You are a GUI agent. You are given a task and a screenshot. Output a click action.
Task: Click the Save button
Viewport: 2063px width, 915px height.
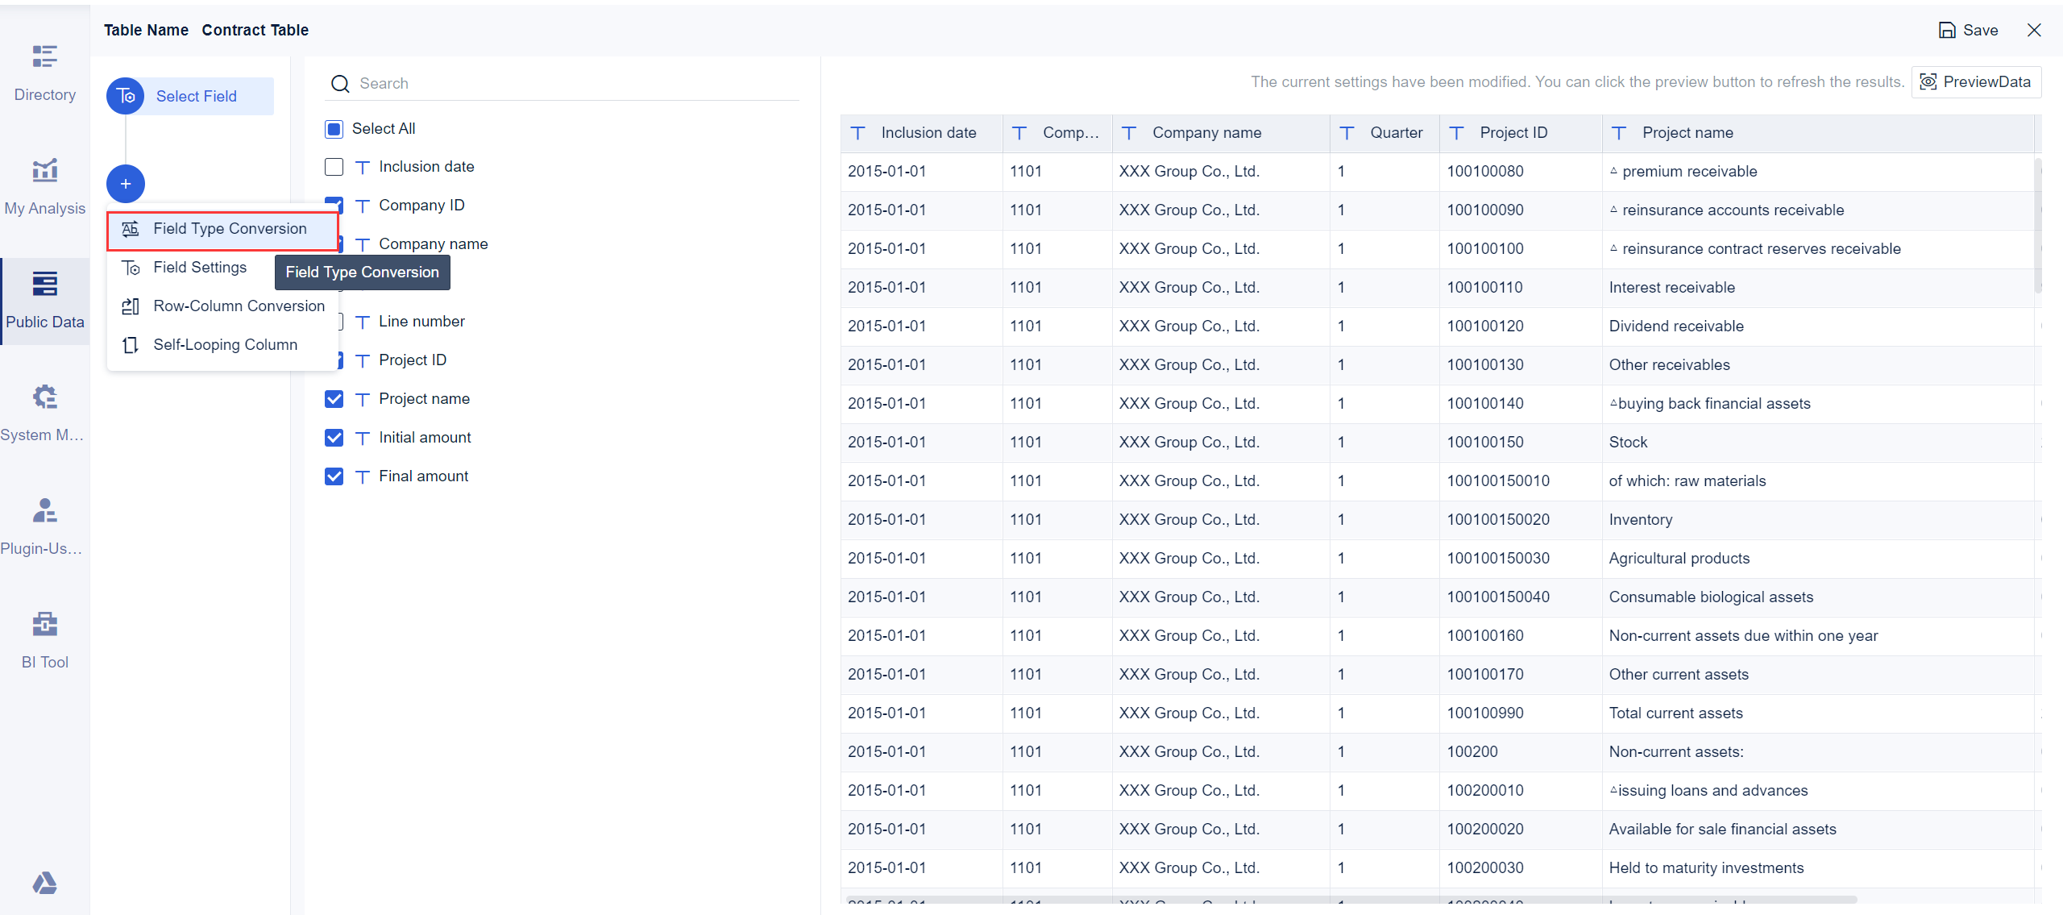coord(1968,31)
